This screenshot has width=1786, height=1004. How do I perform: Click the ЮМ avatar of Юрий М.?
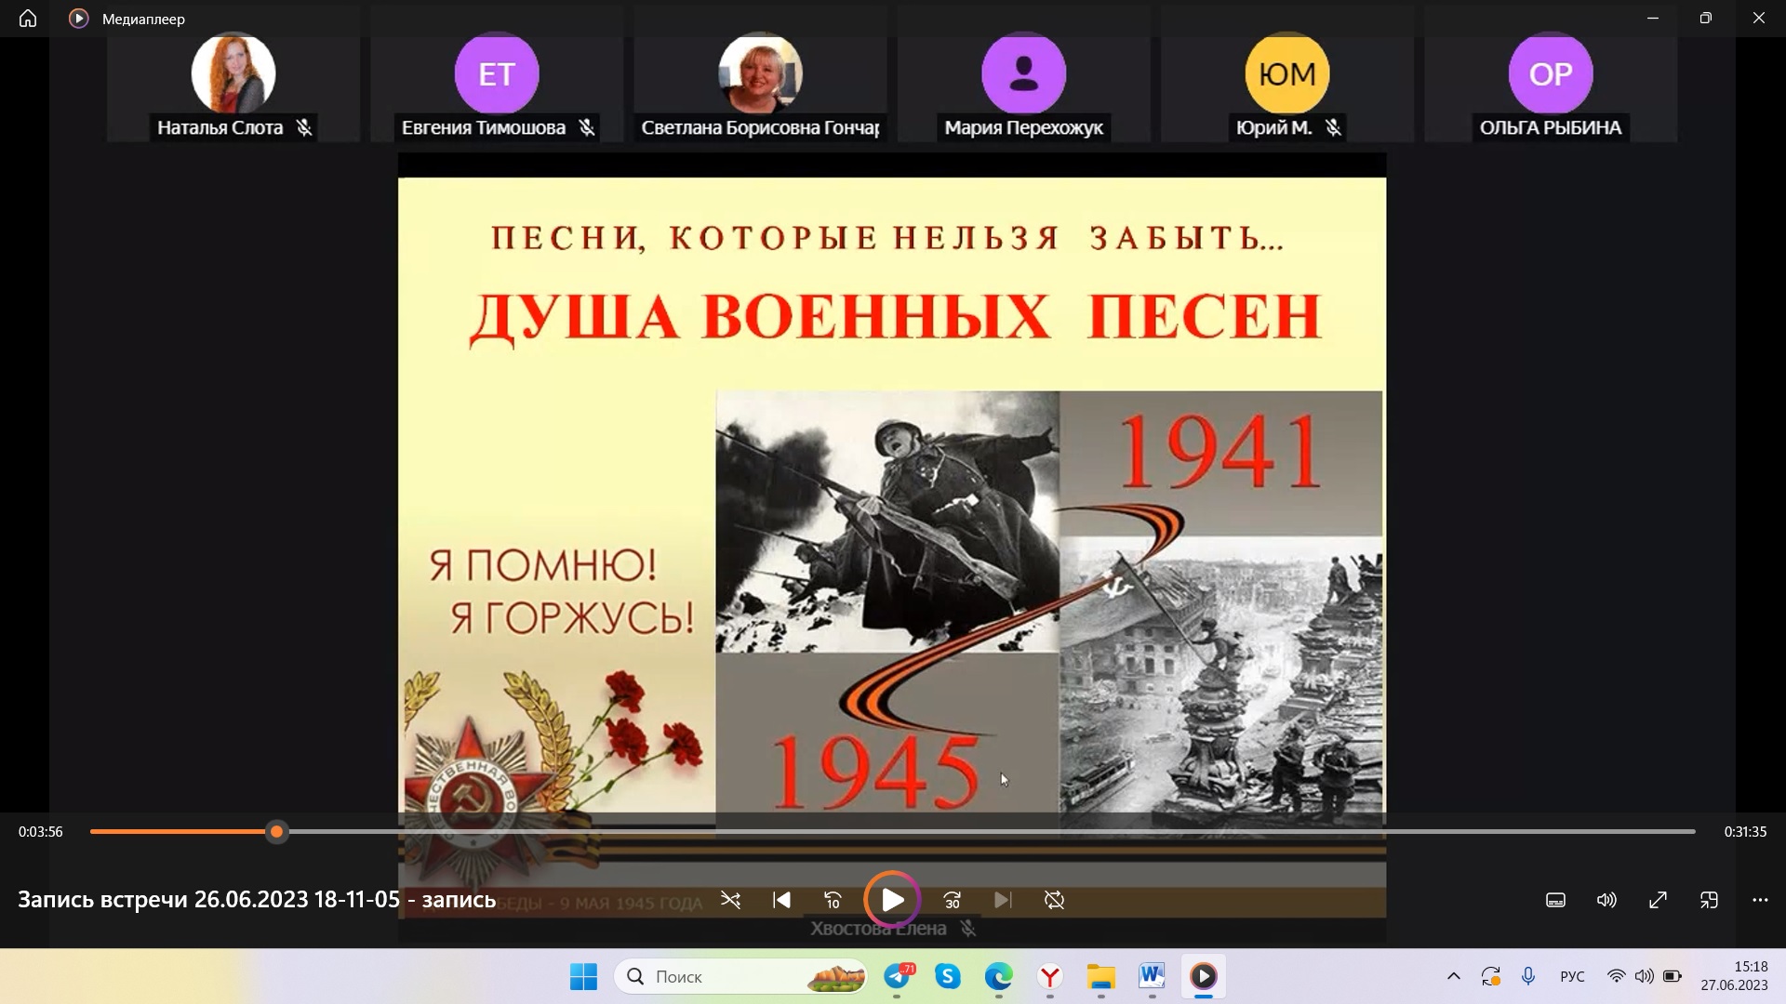1287,73
